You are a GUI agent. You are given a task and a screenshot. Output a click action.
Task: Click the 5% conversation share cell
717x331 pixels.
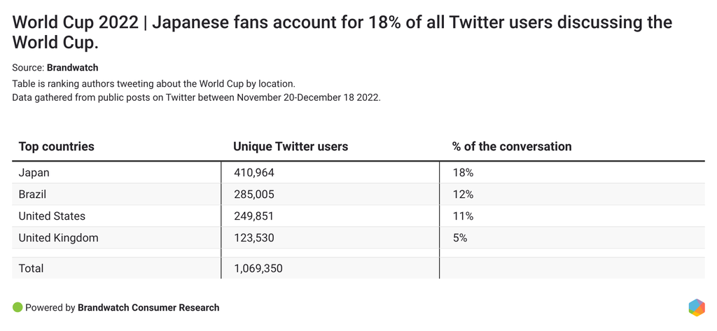pyautogui.click(x=460, y=238)
